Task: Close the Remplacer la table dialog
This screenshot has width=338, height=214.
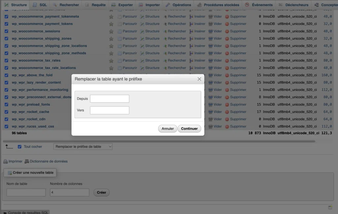Action: click(199, 79)
